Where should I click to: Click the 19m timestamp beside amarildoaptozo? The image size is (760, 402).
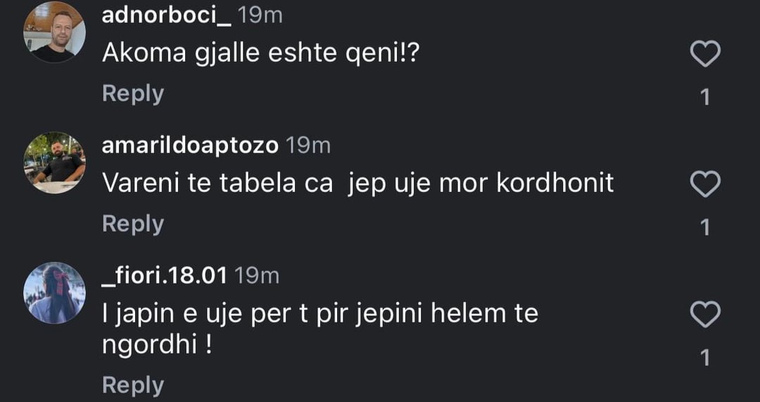[309, 145]
